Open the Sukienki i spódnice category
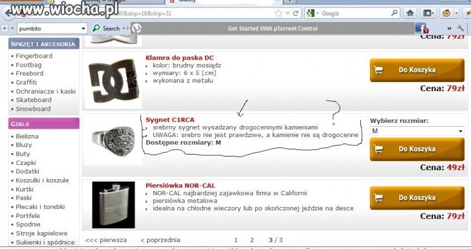Image resolution: width=471 pixels, height=249 pixels. click(x=45, y=242)
